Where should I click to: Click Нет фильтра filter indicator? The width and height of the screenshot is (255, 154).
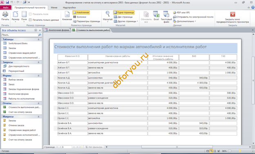(94, 147)
